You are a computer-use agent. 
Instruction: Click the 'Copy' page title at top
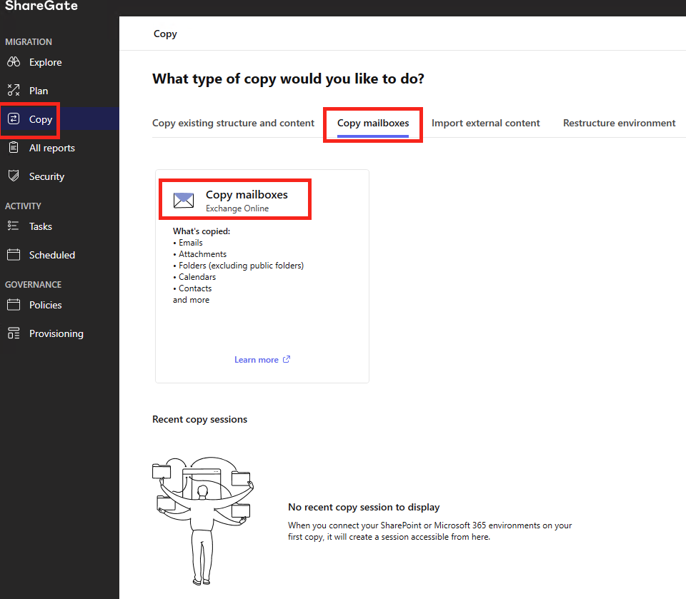tap(165, 34)
